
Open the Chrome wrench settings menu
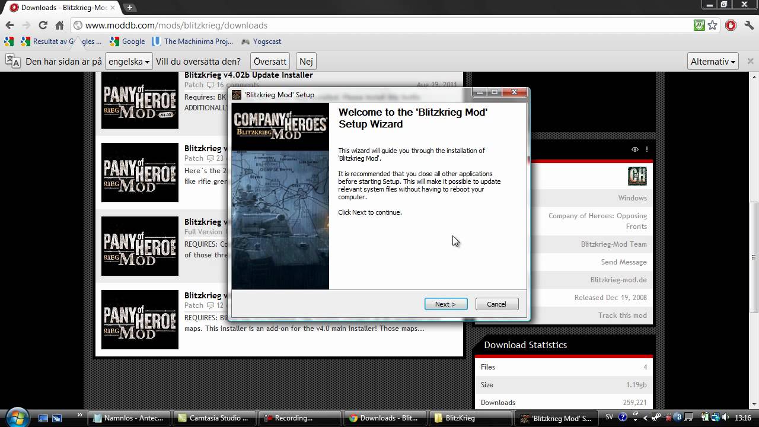[748, 26]
